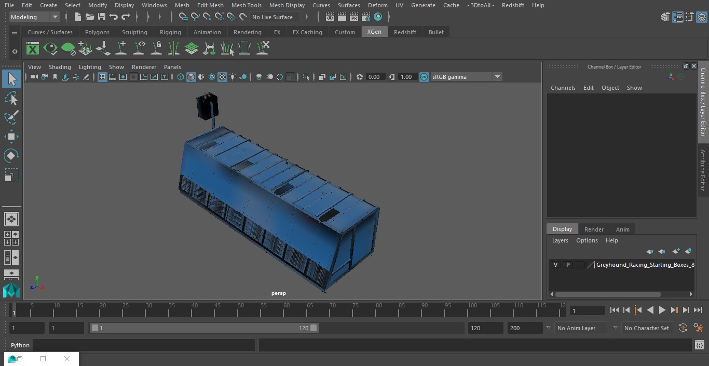Viewport: 709px width, 366px height.
Task: Choose the Paint selection tool
Action: [11, 117]
